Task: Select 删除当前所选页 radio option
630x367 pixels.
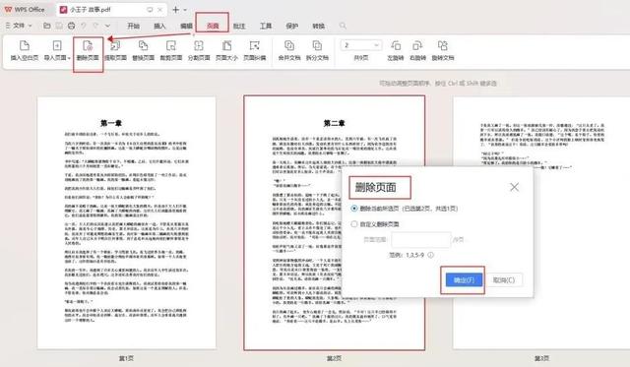Action: click(x=354, y=209)
